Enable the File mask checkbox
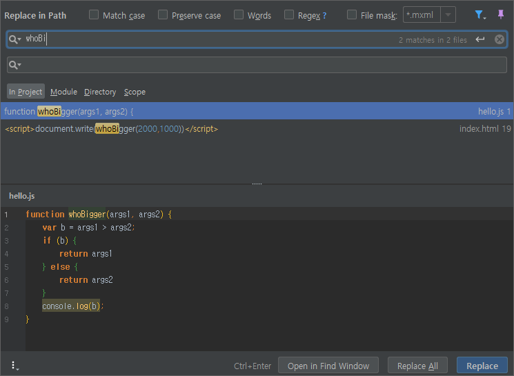Screen dimensions: 514x376 (x=352, y=14)
